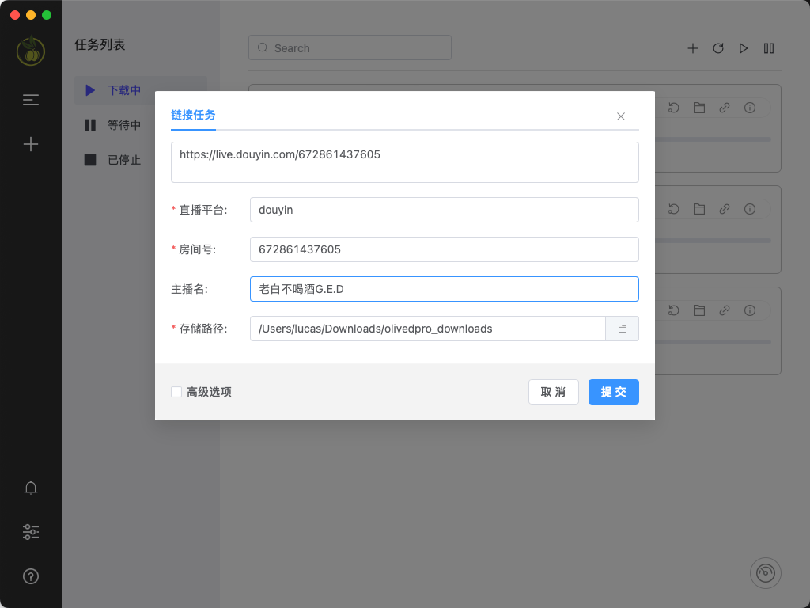Click the folder browse icon beside 存储路径

point(622,329)
